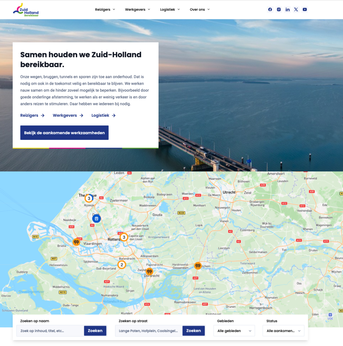Open the Status dropdown
Screen dimensions: 343x346
click(283, 331)
